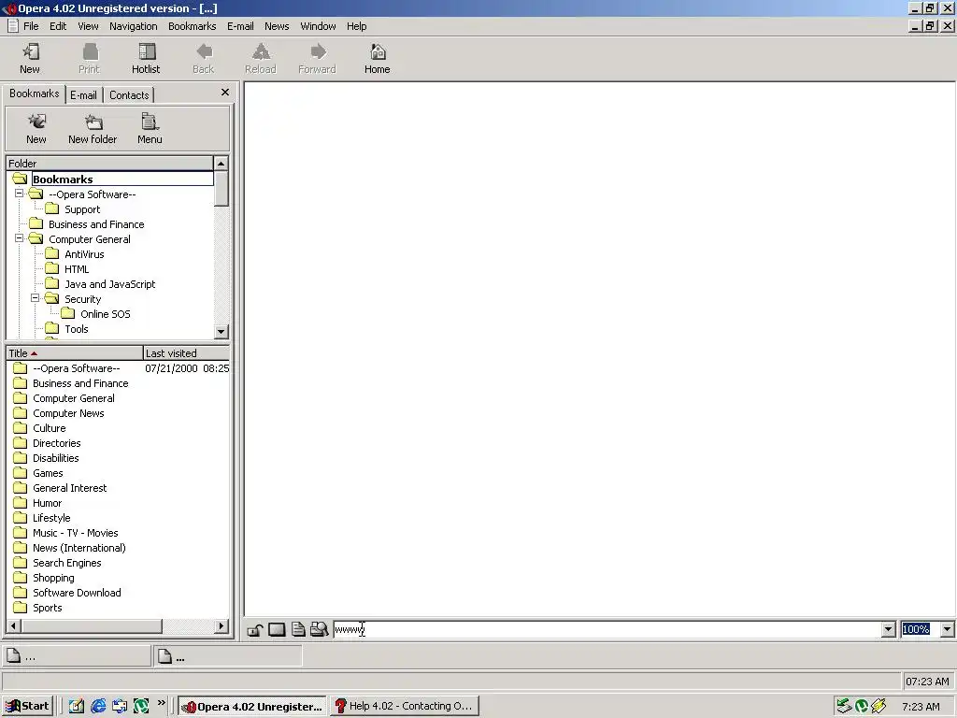This screenshot has height=718, width=957.
Task: Select Java and JavaScript folder
Action: [x=110, y=284]
